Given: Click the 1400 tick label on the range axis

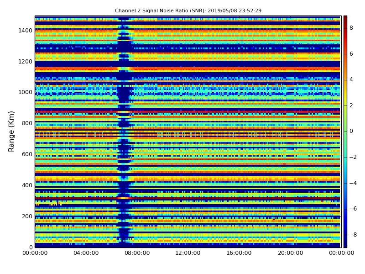Looking at the screenshot, I should point(26,31).
